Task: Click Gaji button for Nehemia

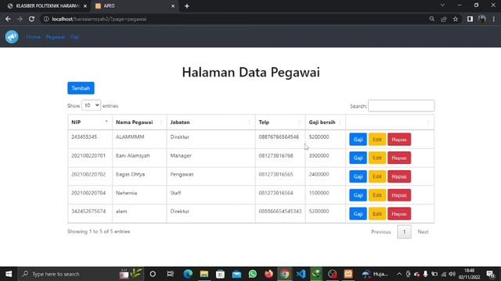Action: click(x=358, y=195)
